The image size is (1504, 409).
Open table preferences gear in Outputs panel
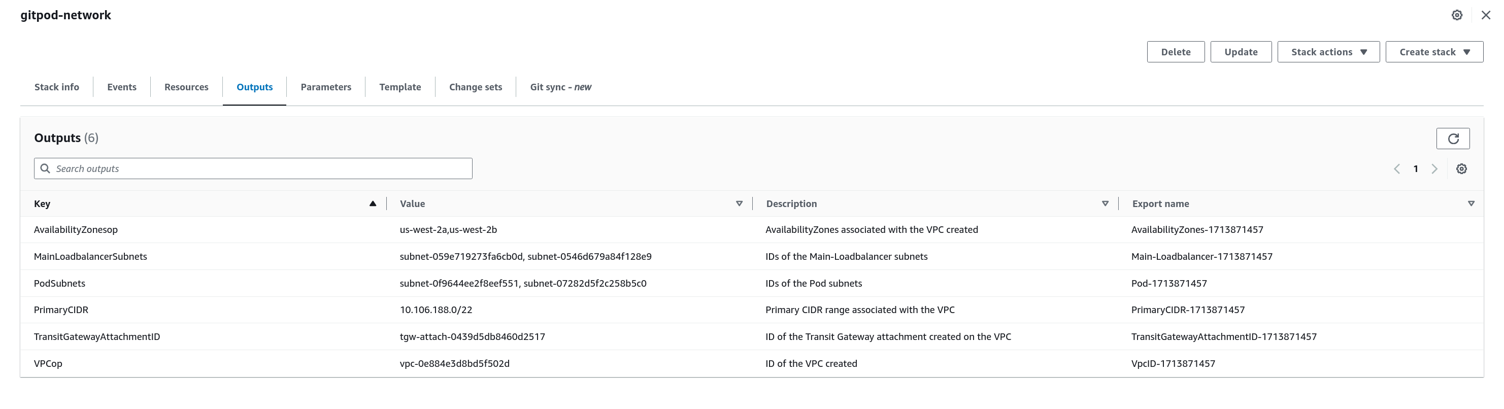(1461, 168)
